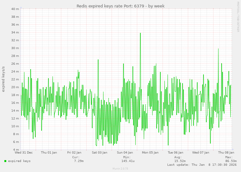Select the Max value '86.53m'
Viewport: 241px width, 172px height.
[231, 161]
